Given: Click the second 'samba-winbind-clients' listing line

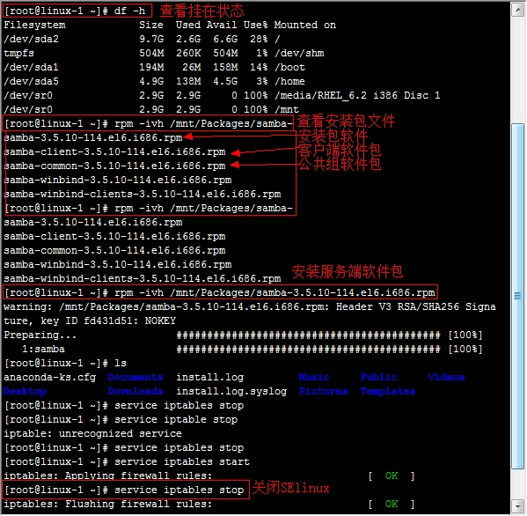Looking at the screenshot, I should (143, 278).
